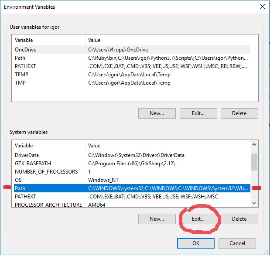270x256 pixels.
Task: Click Edit... under System variables
Action: pyautogui.click(x=198, y=219)
